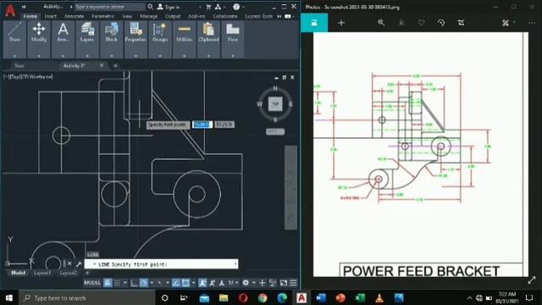Image resolution: width=542 pixels, height=305 pixels.
Task: Toggle polar tracking in status bar
Action: 143,283
